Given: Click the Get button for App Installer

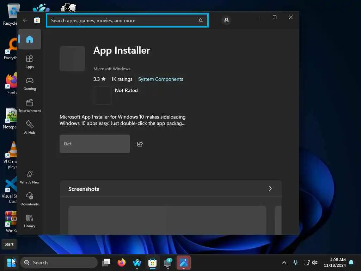Looking at the screenshot, I should [94, 144].
